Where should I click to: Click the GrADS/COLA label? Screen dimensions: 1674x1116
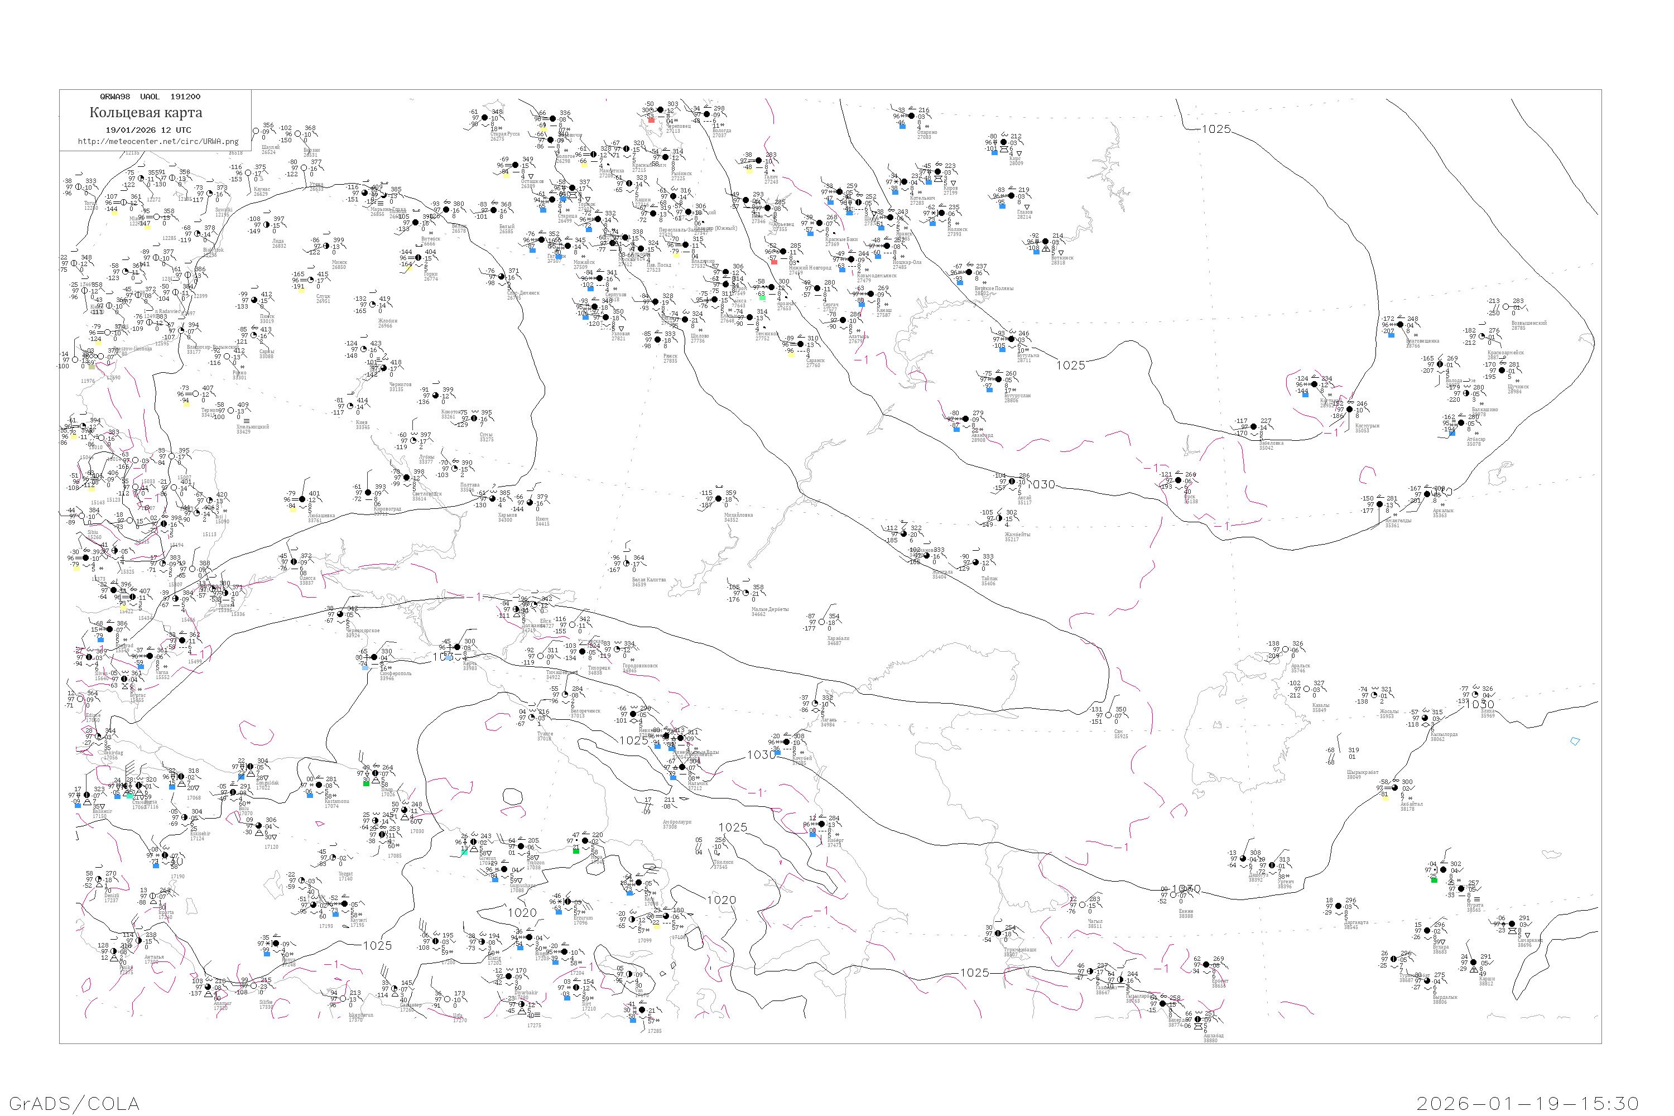tap(74, 1103)
